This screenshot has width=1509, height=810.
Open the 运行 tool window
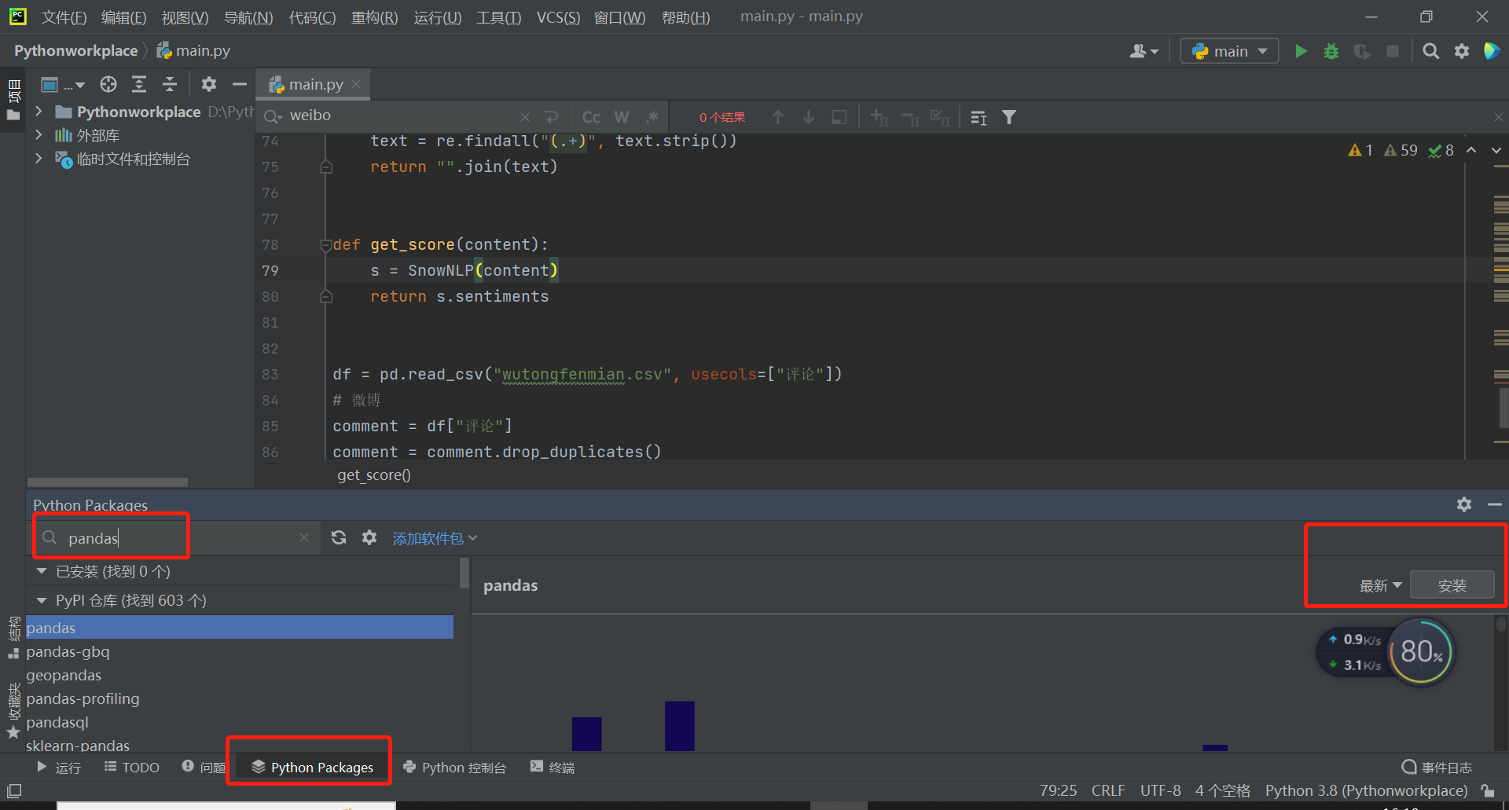click(x=58, y=767)
